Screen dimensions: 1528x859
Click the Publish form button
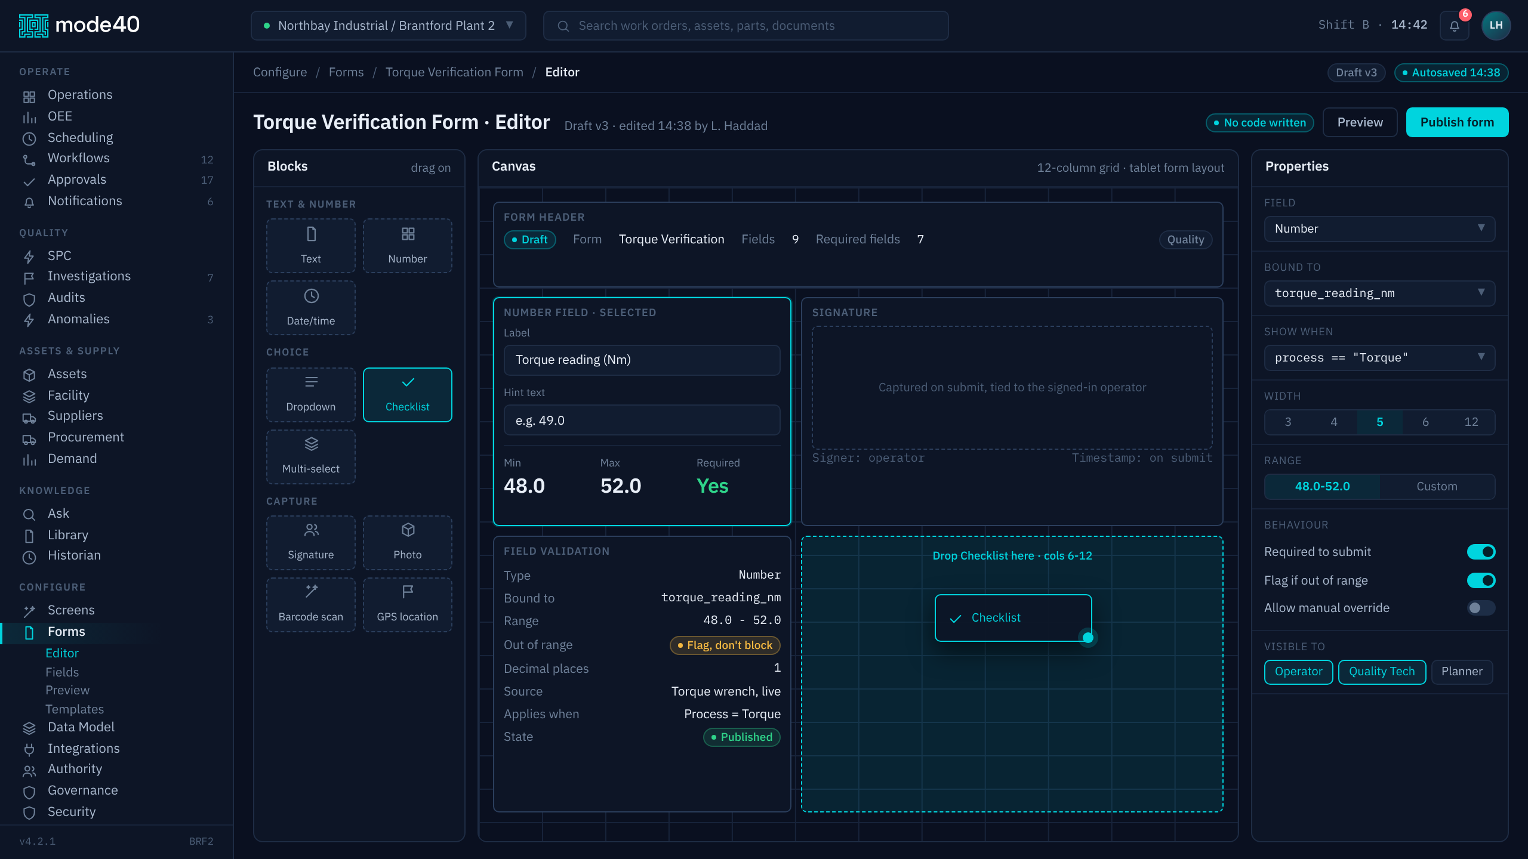pyautogui.click(x=1457, y=122)
